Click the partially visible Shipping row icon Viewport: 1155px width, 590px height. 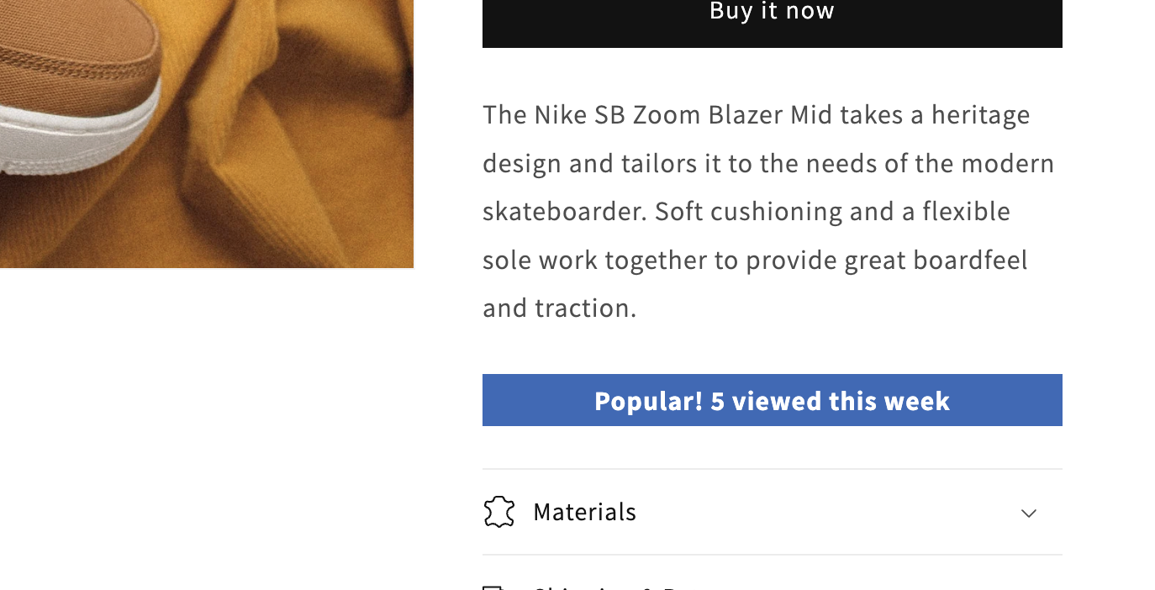click(x=493, y=587)
